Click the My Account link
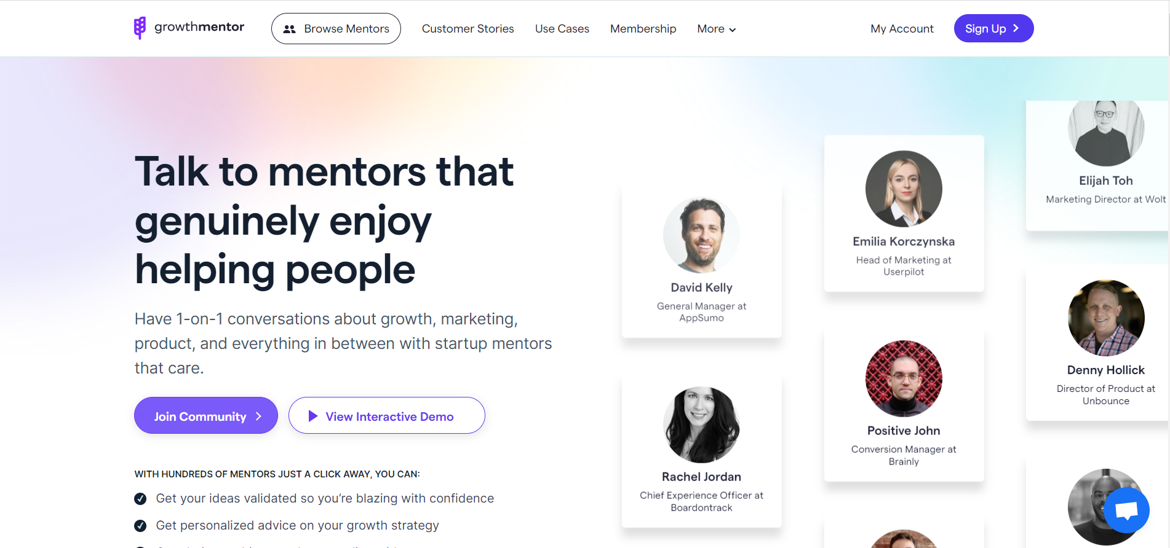The image size is (1170, 548). (901, 28)
